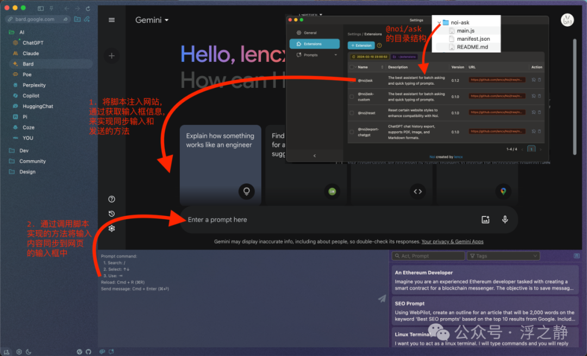Delete the @noi/reset extension with trash icon
This screenshot has width=587, height=356.
[540, 112]
